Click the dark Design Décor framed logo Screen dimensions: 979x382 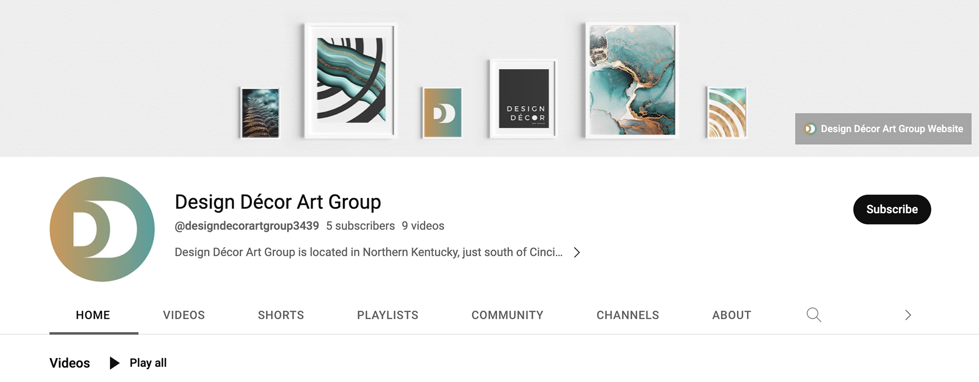pos(523,98)
